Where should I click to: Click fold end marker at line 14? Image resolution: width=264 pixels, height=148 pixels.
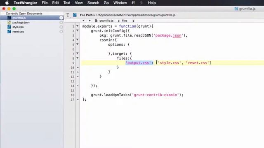78,86
